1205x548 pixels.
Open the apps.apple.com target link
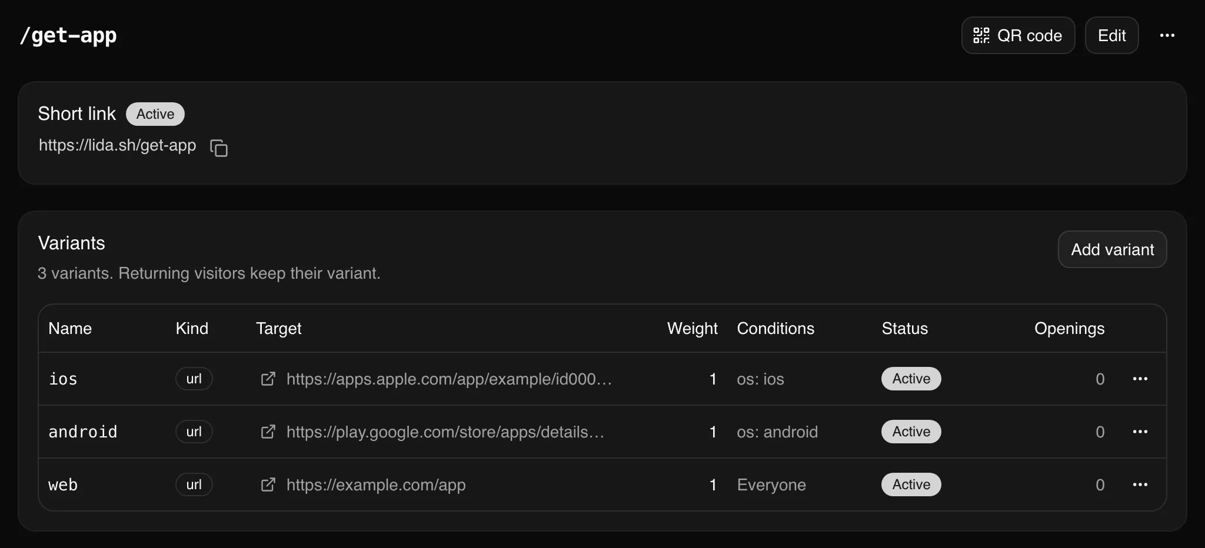click(x=449, y=379)
